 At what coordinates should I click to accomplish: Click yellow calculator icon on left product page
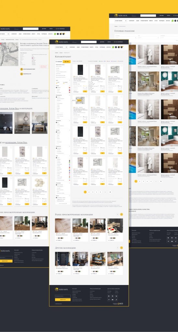pyautogui.click(x=21, y=74)
